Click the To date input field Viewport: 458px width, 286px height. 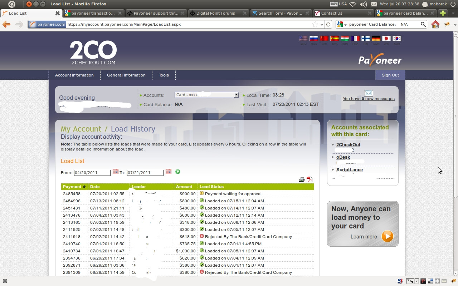point(145,173)
